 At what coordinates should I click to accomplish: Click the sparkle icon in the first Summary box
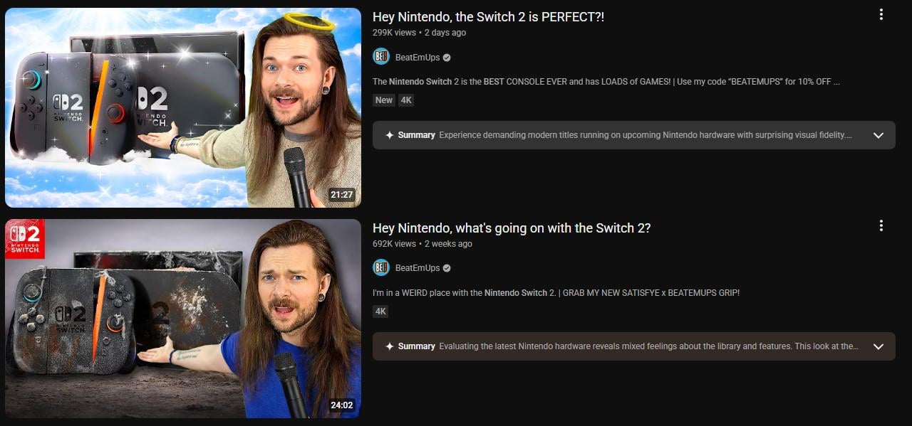pos(389,135)
